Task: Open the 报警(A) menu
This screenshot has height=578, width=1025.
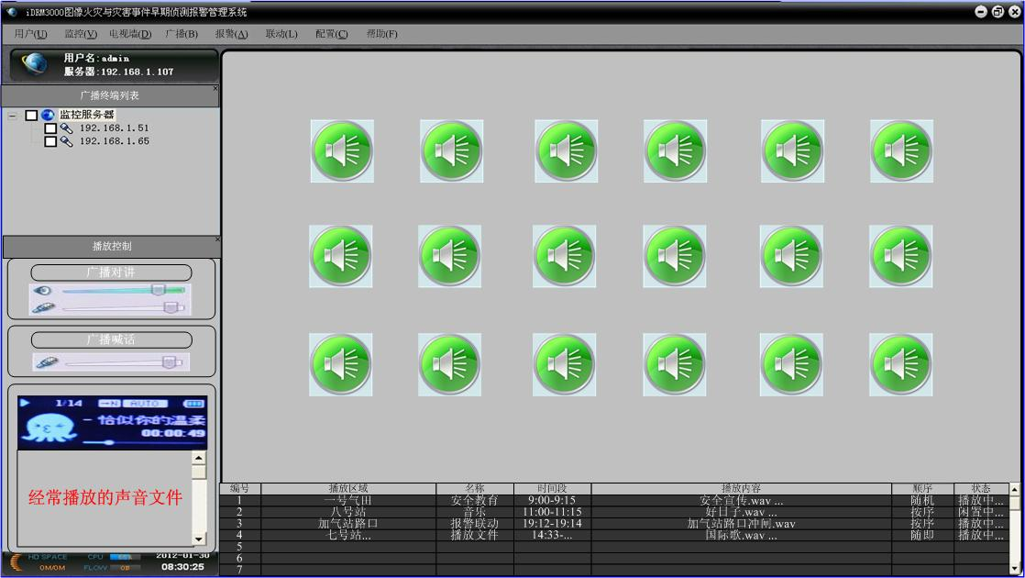Action: [x=231, y=34]
